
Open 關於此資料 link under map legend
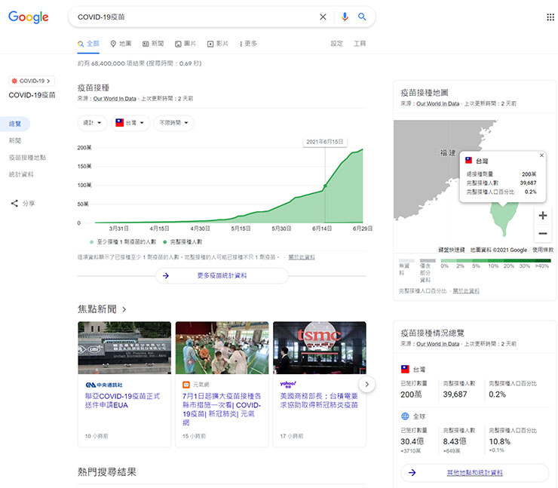(x=466, y=291)
